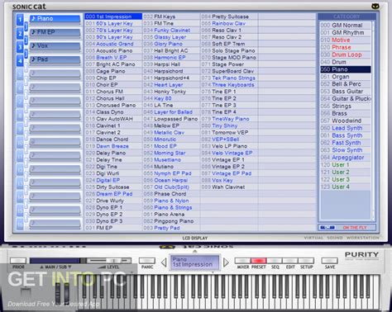The height and width of the screenshot is (312, 392).
Task: Select the Pad channel slot
Action: pos(55,60)
